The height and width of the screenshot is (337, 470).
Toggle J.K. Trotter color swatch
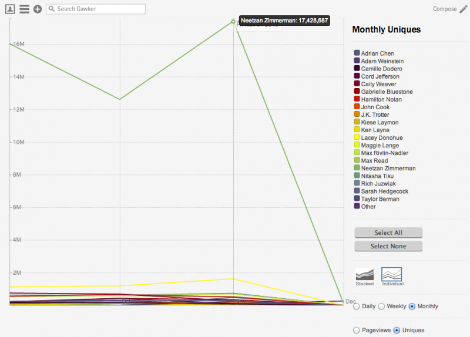click(357, 114)
